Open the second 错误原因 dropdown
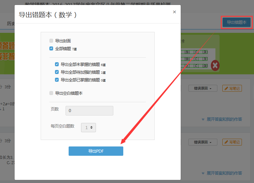254x183 pixels. point(203,142)
